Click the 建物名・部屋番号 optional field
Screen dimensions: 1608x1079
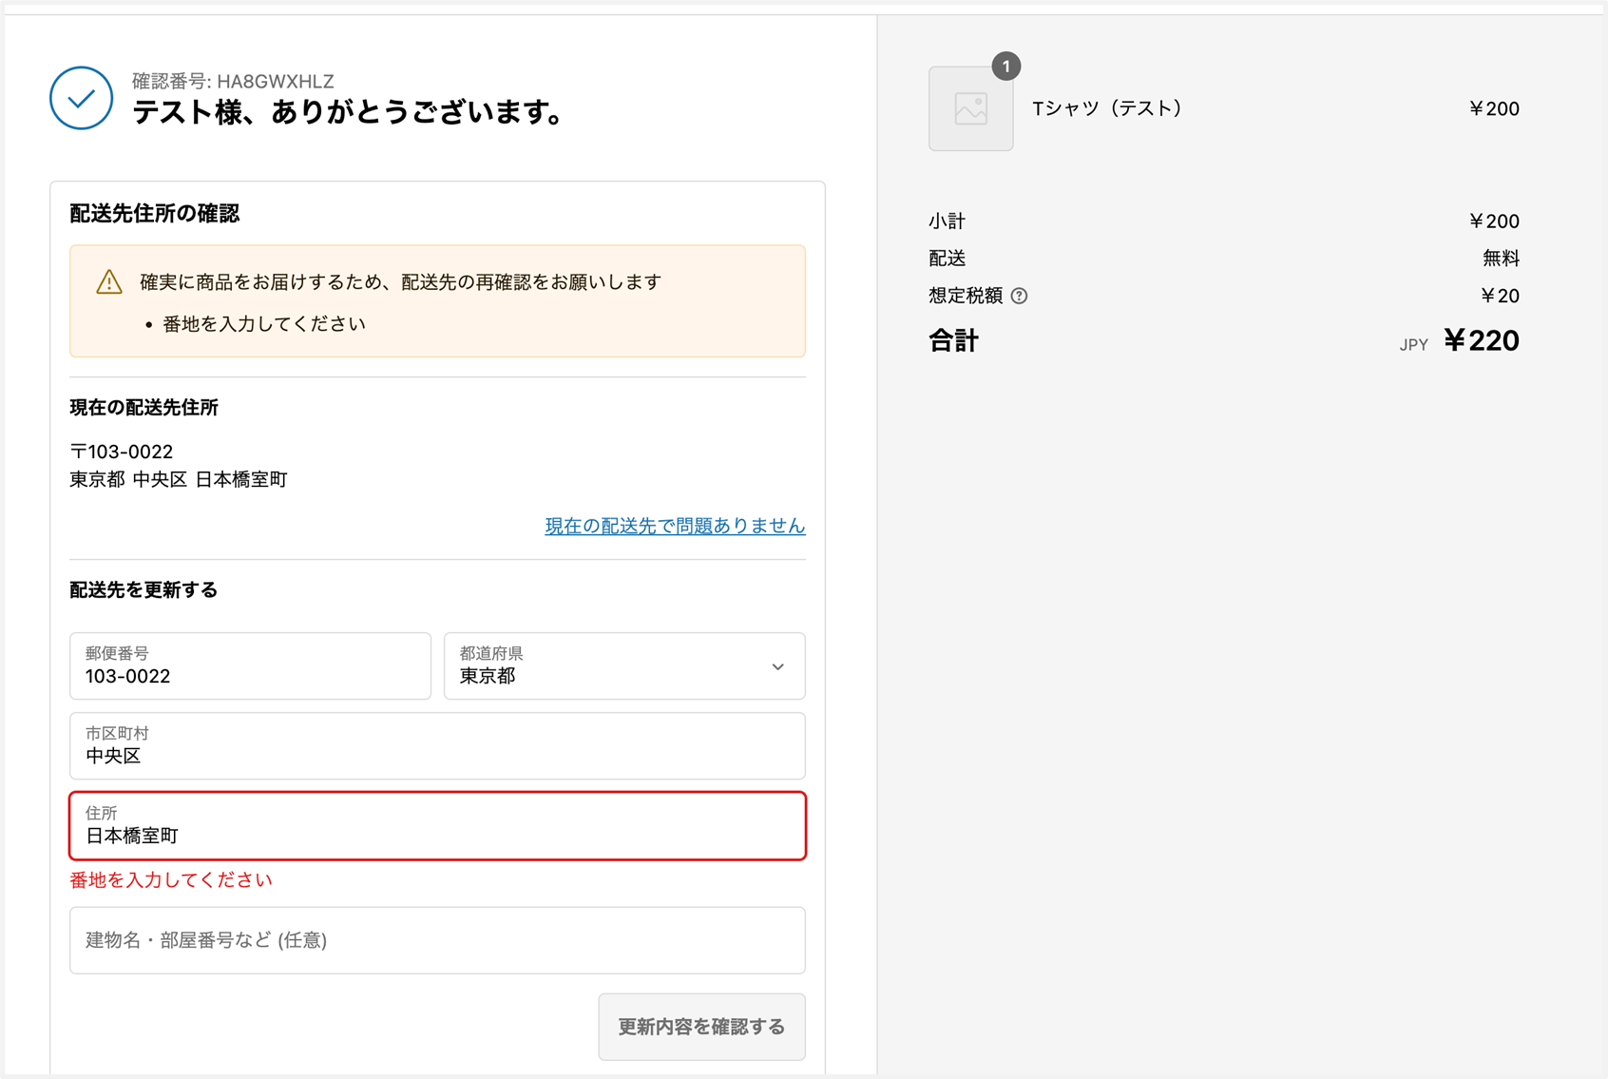click(x=437, y=940)
